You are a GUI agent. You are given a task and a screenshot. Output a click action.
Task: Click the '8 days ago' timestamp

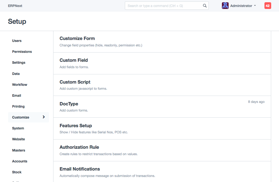tap(256, 102)
